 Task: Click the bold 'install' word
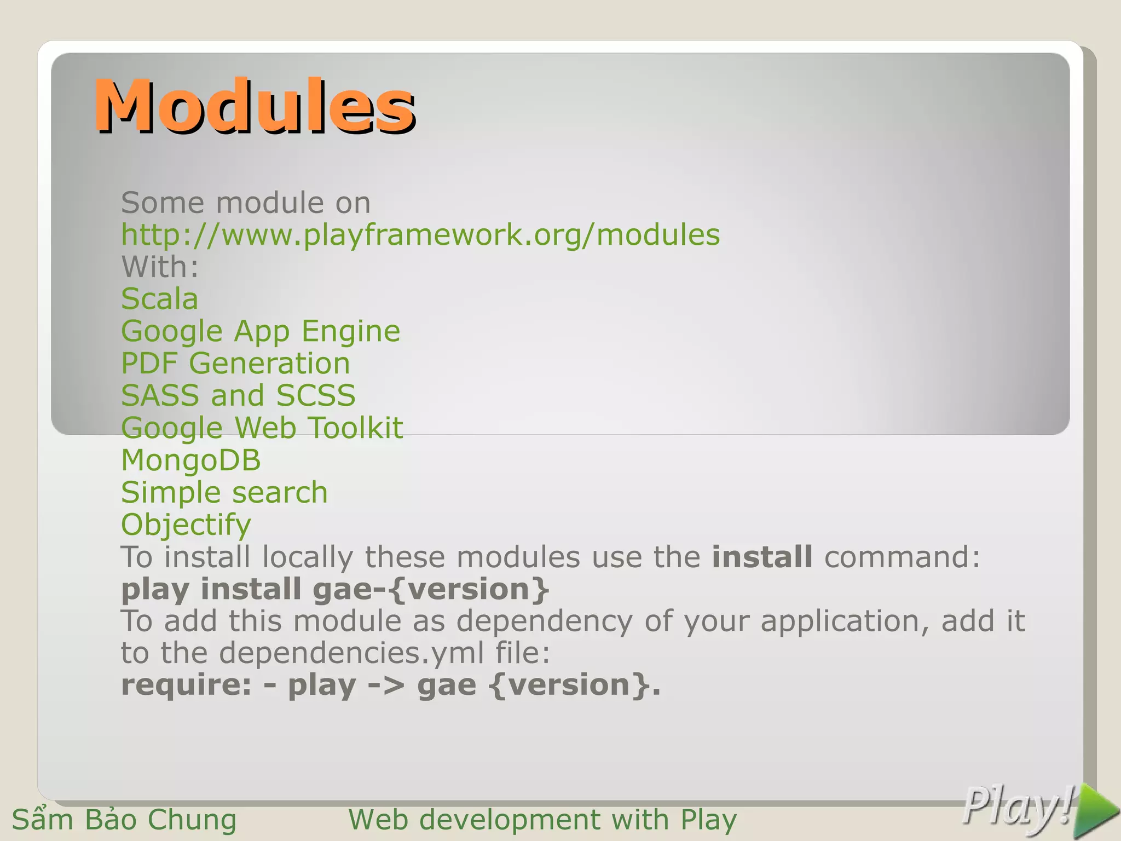[762, 557]
